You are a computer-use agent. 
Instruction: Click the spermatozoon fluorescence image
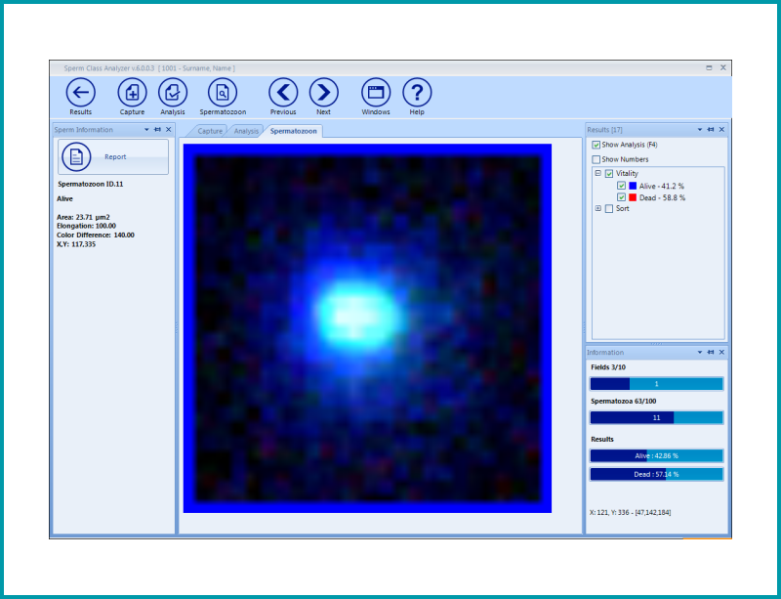point(368,328)
